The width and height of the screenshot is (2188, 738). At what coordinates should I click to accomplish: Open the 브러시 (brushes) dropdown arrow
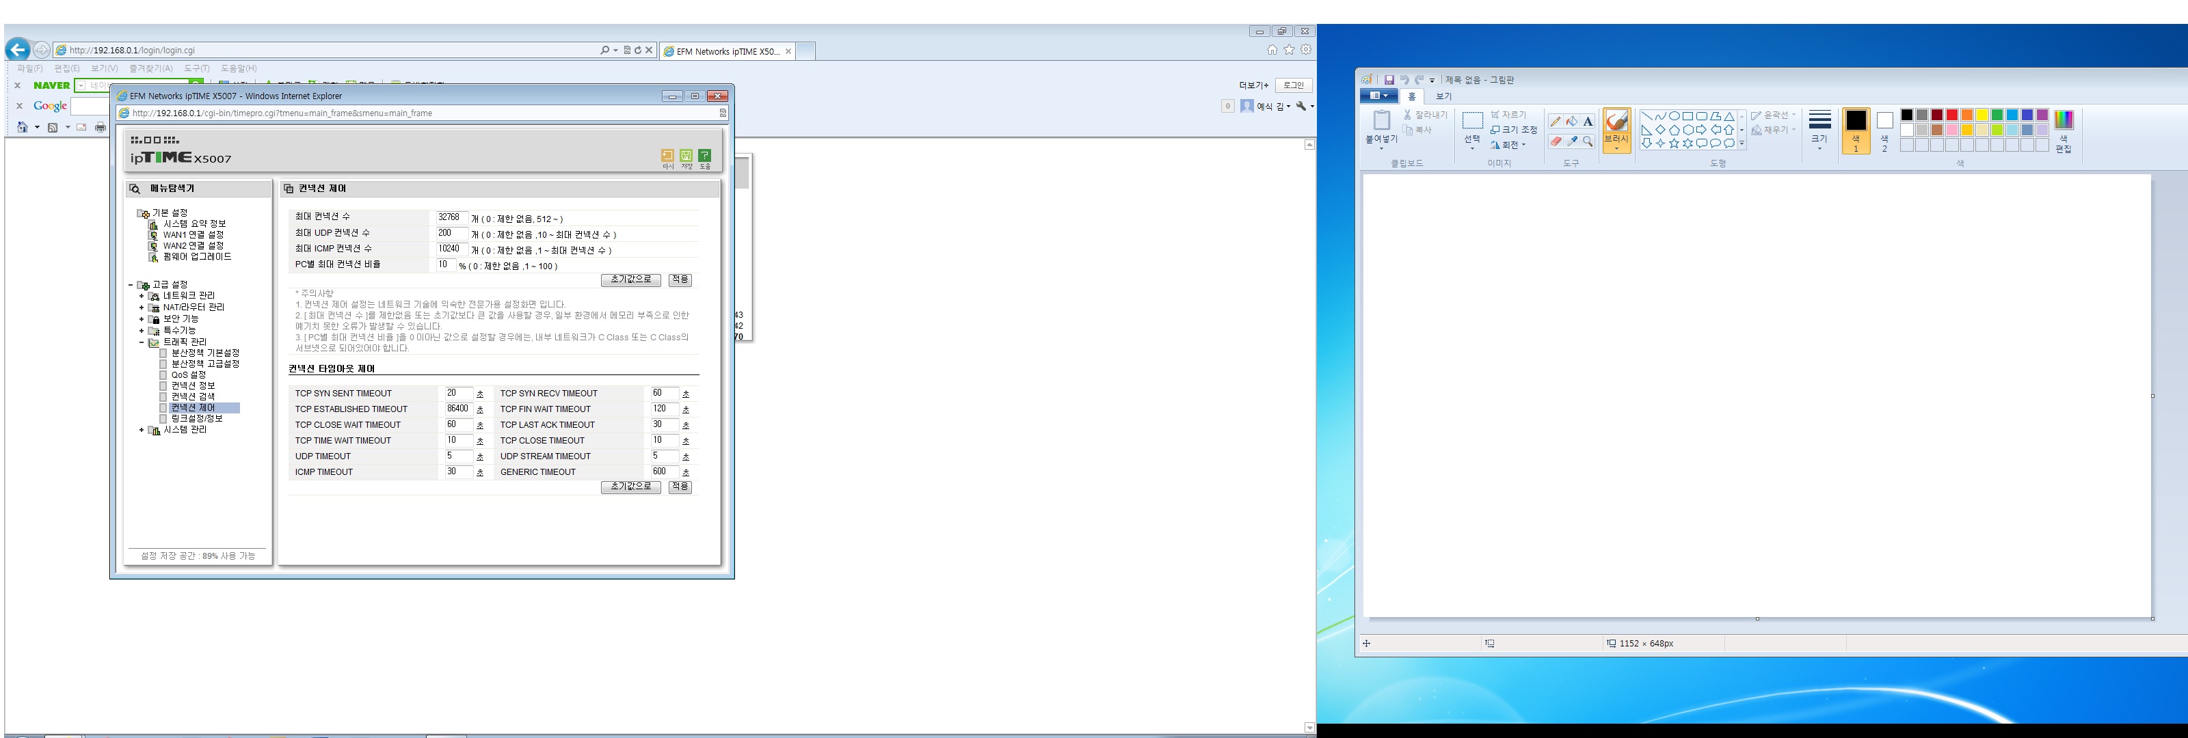pos(1616,148)
